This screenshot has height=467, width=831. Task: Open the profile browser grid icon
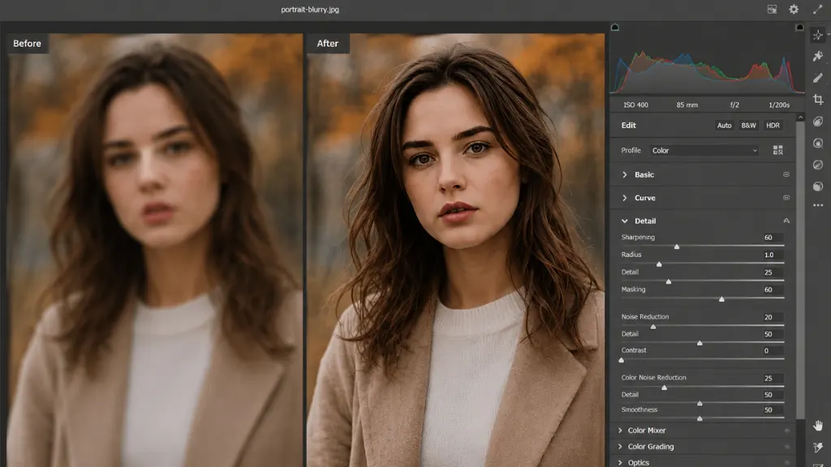tap(777, 150)
